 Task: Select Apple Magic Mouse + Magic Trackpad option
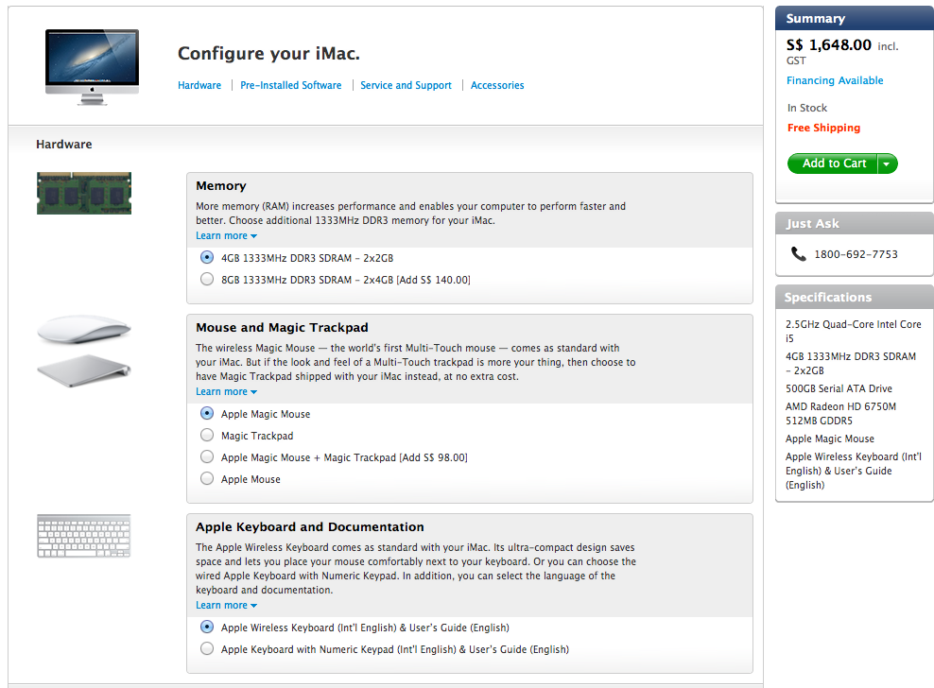click(207, 456)
